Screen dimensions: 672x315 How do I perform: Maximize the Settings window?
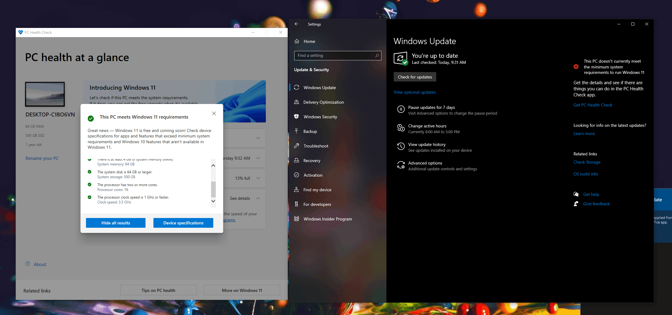[633, 24]
